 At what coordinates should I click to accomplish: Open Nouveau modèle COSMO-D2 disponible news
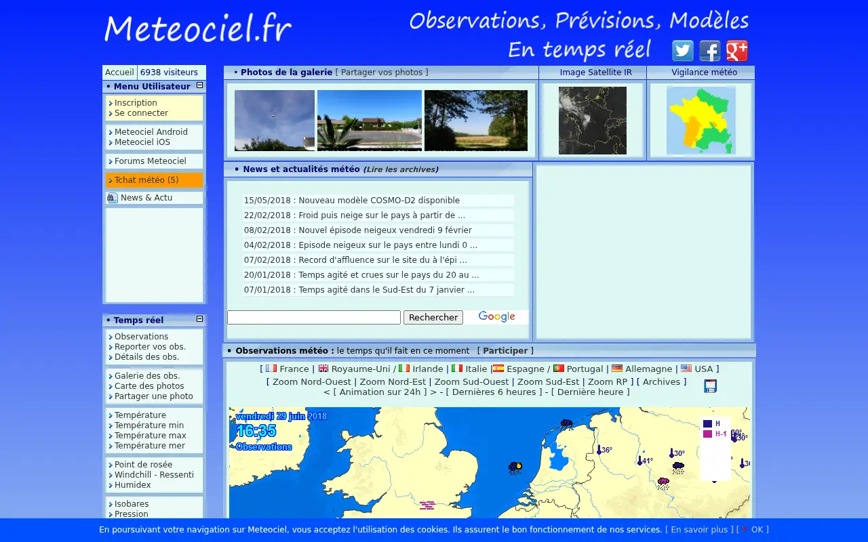point(379,201)
